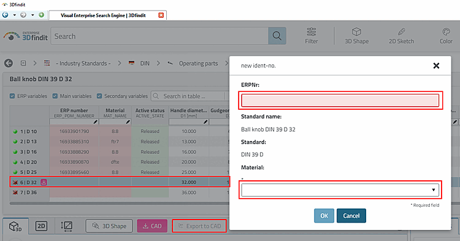Click the ERP number column header

(x=74, y=113)
